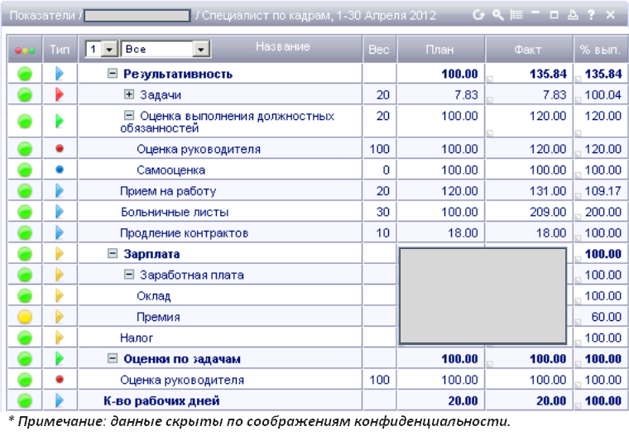Image resolution: width=629 pixels, height=436 pixels.
Task: Collapse Оценка выполнения должностных обязанностей node
Action: tap(129, 116)
